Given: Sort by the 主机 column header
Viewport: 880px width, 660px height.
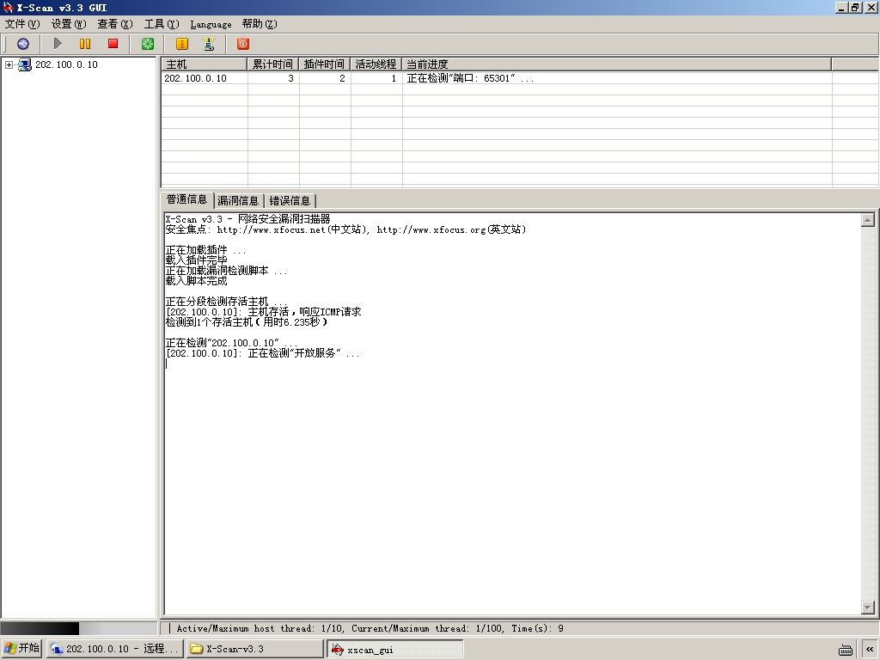Looking at the screenshot, I should tap(205, 64).
